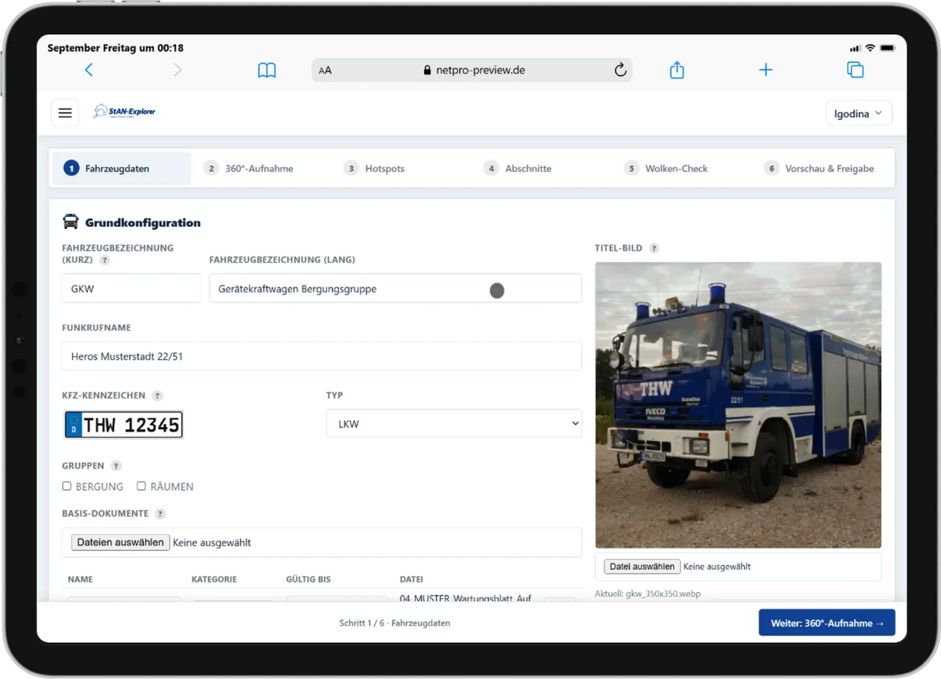The width and height of the screenshot is (941, 679).
Task: Tap the AA reader text size control
Action: point(325,71)
